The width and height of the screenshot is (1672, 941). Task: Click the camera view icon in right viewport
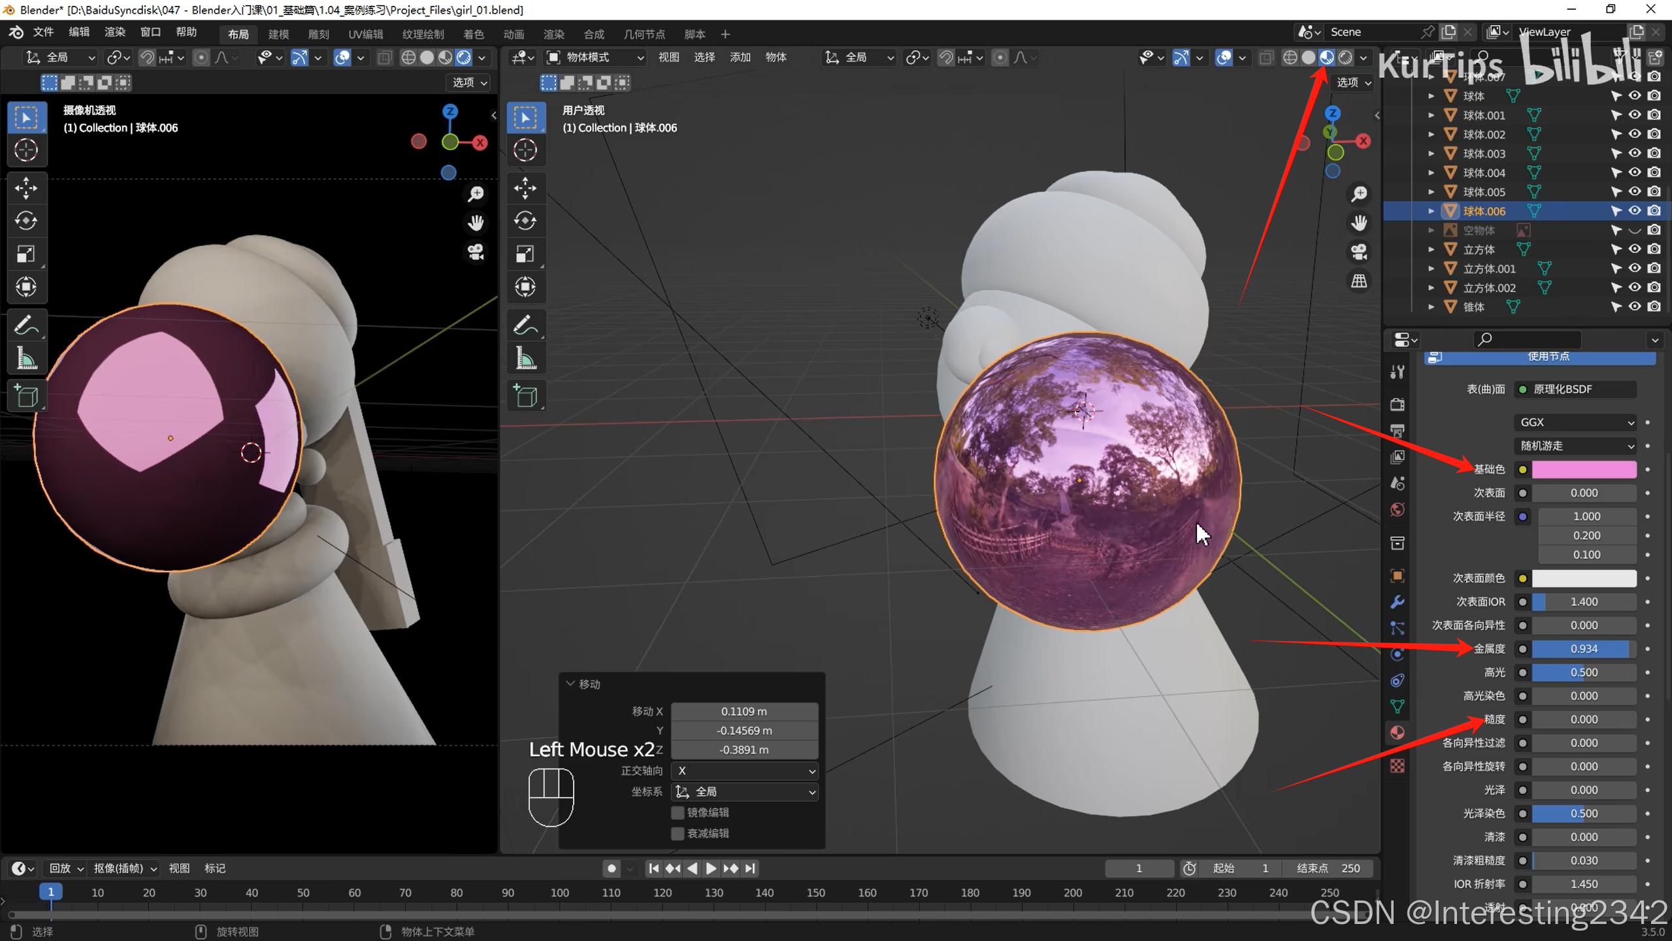coord(1359,252)
